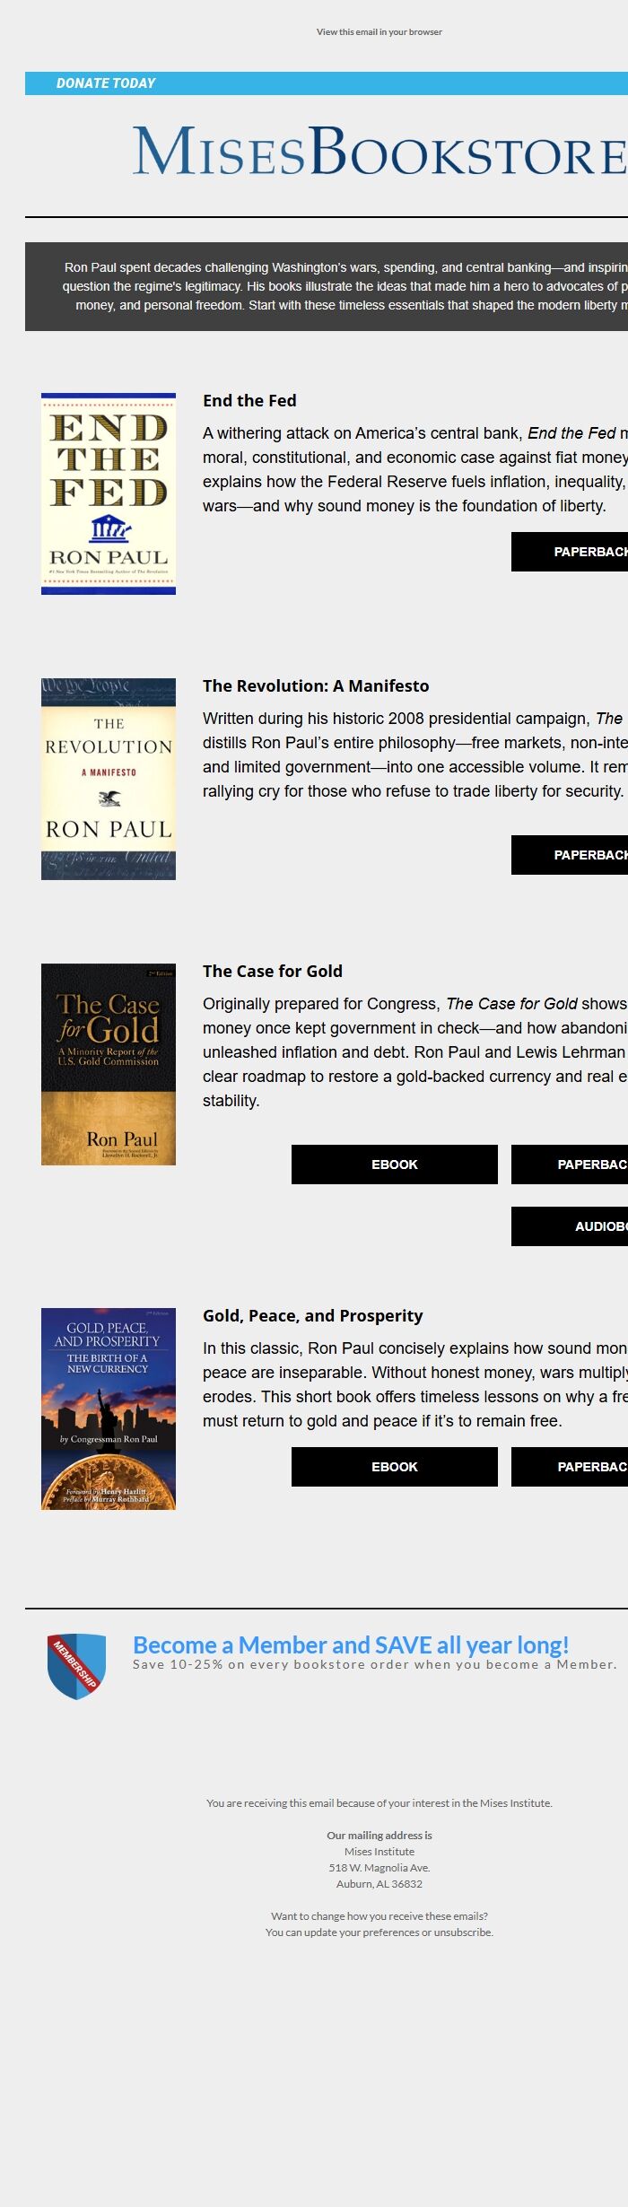
Task: Click the View this email in your browser link
Action: [379, 31]
